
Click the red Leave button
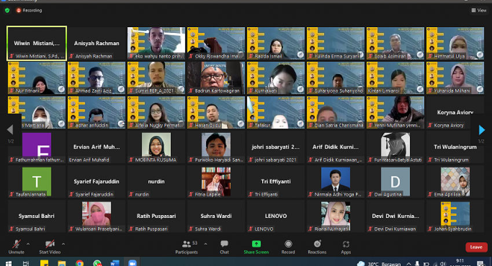(476, 247)
